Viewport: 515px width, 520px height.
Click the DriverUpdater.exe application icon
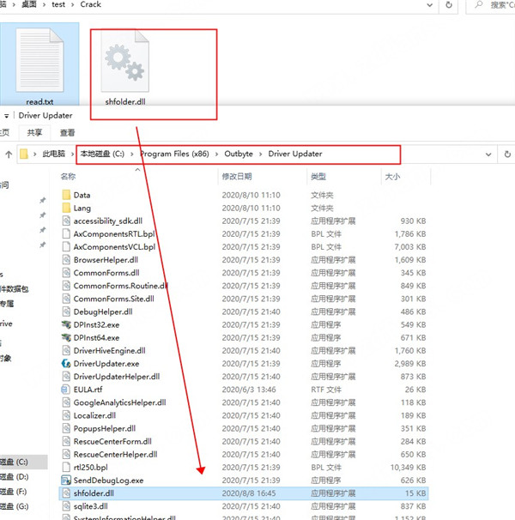66,364
